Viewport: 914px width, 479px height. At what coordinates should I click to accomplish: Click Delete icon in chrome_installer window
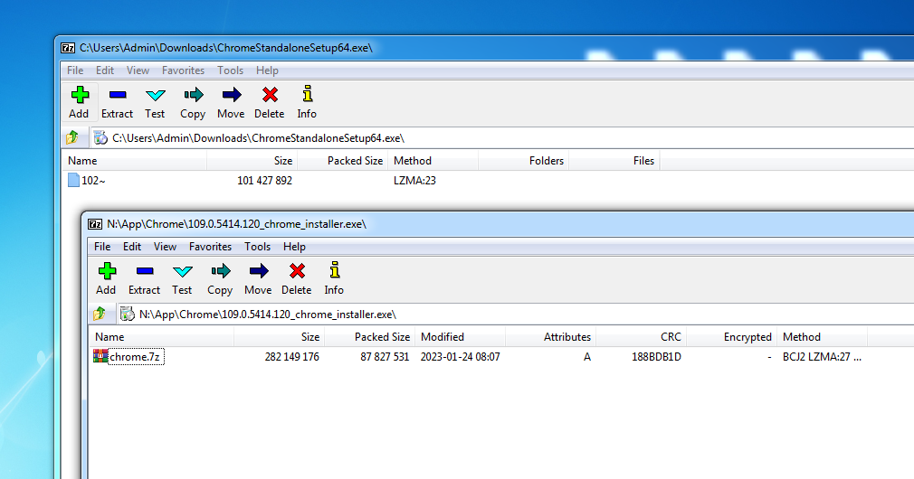[x=297, y=270]
